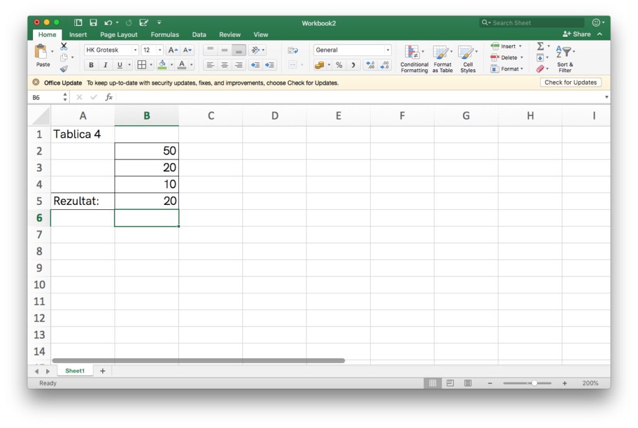Click the AutoSum sigma icon
This screenshot has width=638, height=428.
click(x=540, y=47)
